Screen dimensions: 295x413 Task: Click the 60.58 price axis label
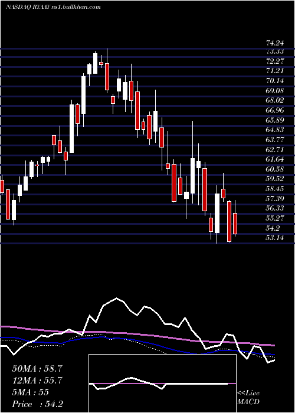275,169
